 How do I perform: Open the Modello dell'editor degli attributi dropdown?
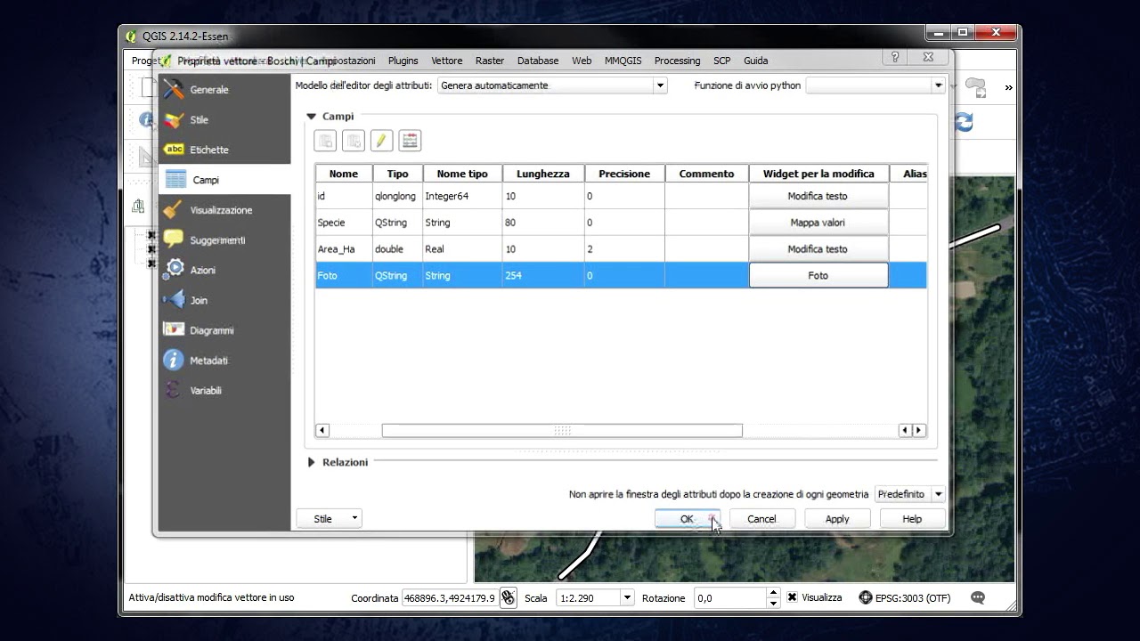[552, 85]
